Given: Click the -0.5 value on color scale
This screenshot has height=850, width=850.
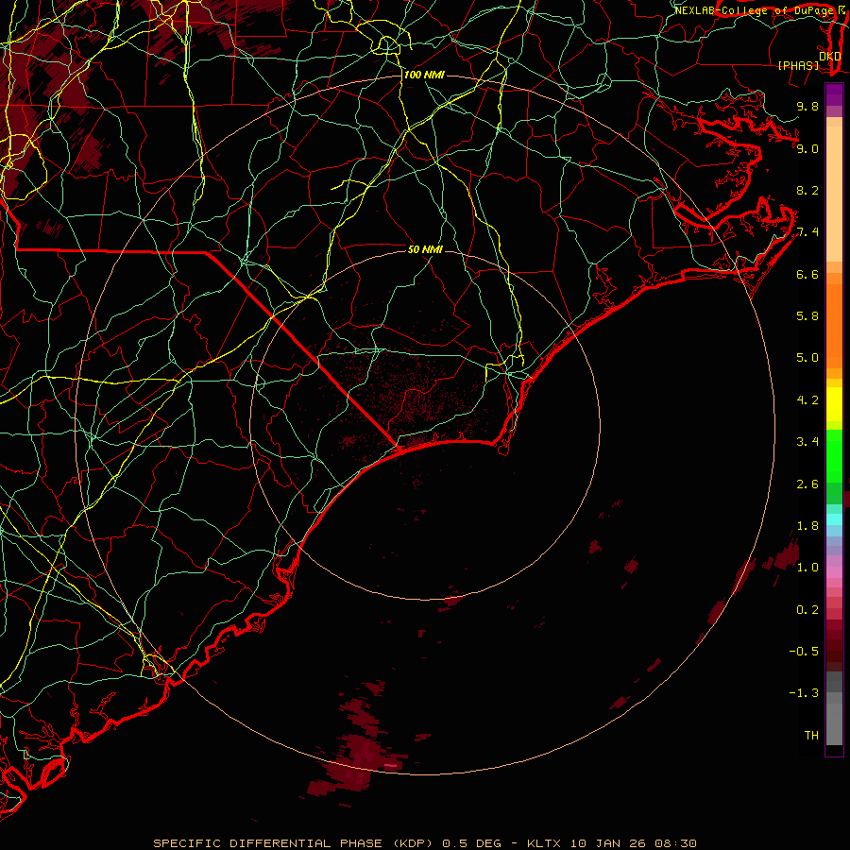Looking at the screenshot, I should [x=804, y=652].
